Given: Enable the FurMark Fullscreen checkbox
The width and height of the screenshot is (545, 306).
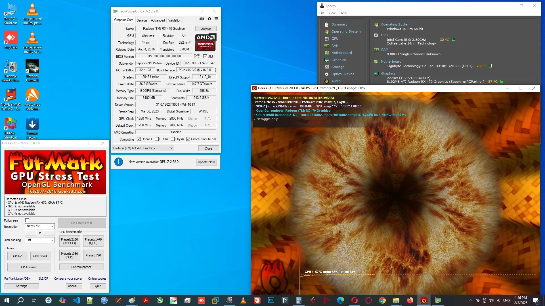Looking at the screenshot, I should tap(27, 220).
